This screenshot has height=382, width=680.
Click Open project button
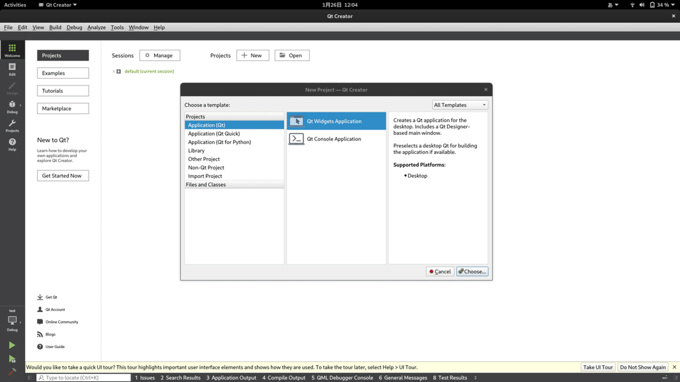coord(292,55)
